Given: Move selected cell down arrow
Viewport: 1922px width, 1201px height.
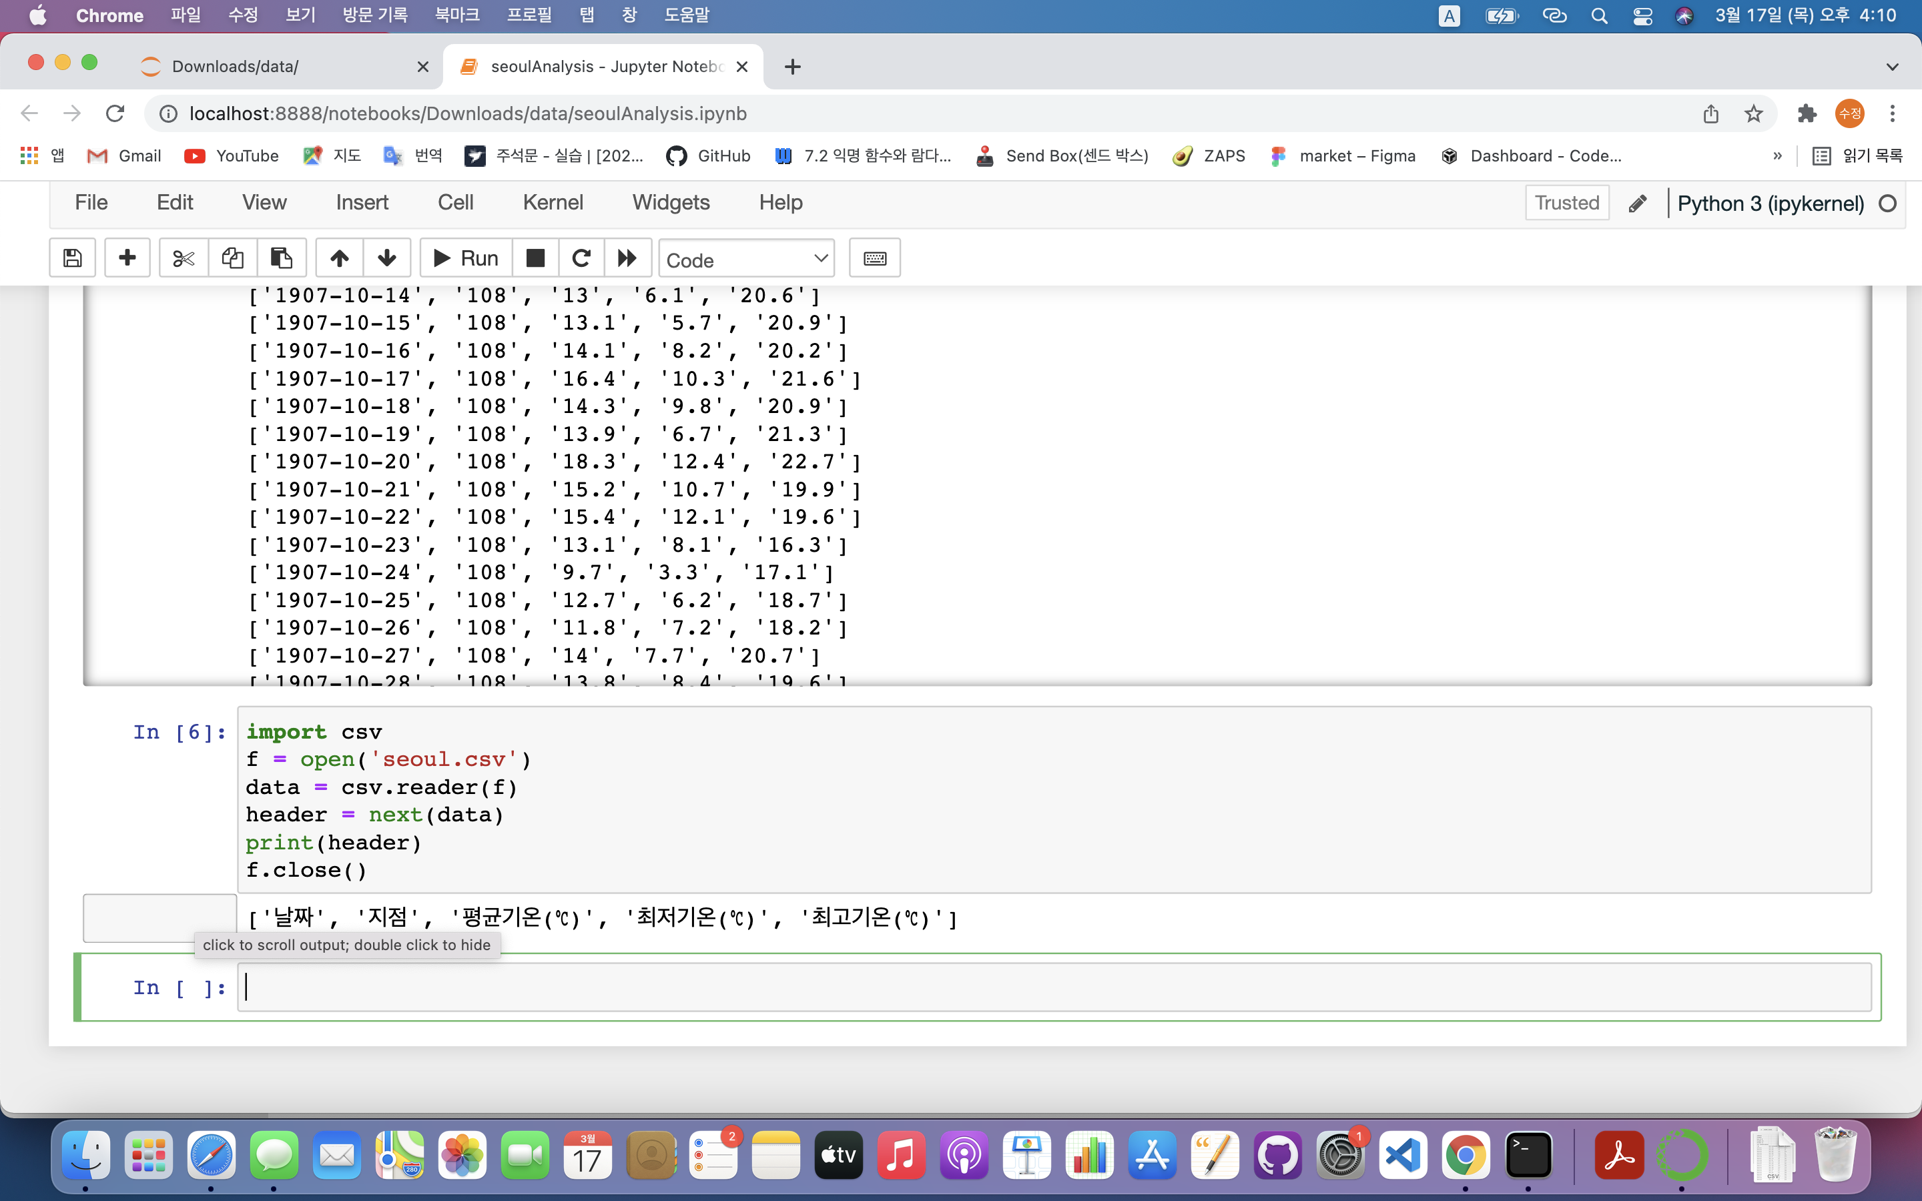Looking at the screenshot, I should click(387, 258).
